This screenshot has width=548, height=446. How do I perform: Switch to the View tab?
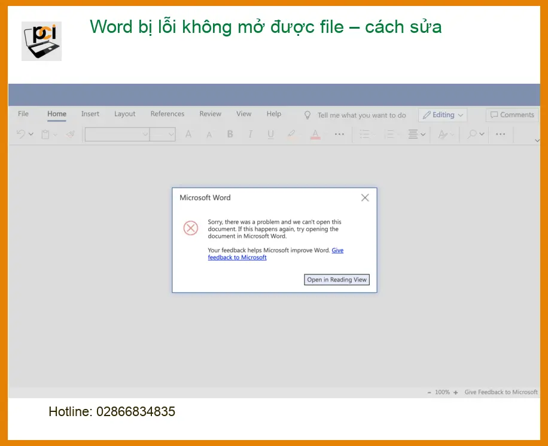(243, 114)
